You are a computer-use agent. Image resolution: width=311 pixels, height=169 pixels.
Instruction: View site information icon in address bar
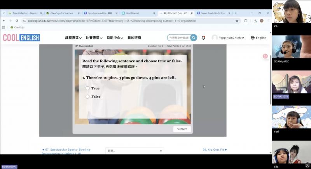tap(24, 21)
